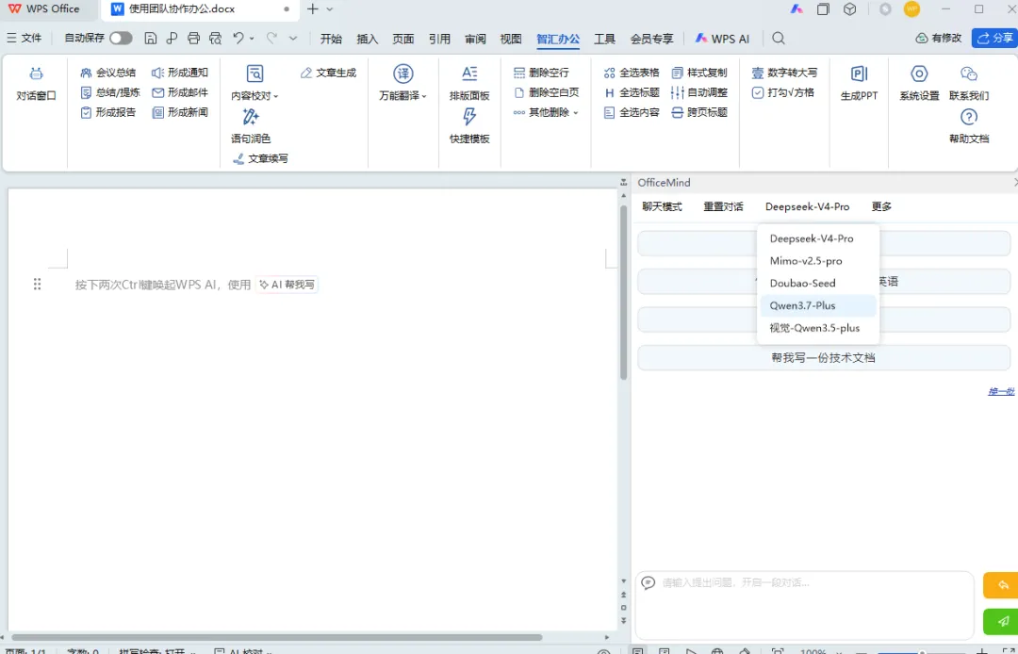Use 样式复制 style copy tool
1018x654 pixels.
pyautogui.click(x=699, y=73)
